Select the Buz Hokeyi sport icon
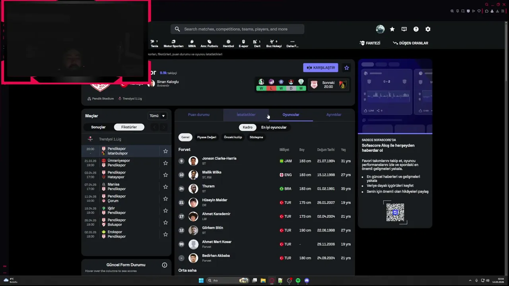 274,43
